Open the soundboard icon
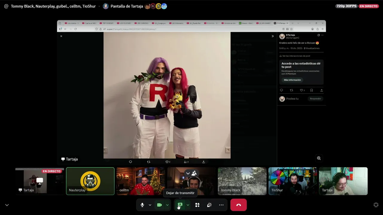The height and width of the screenshot is (215, 383). (209, 205)
